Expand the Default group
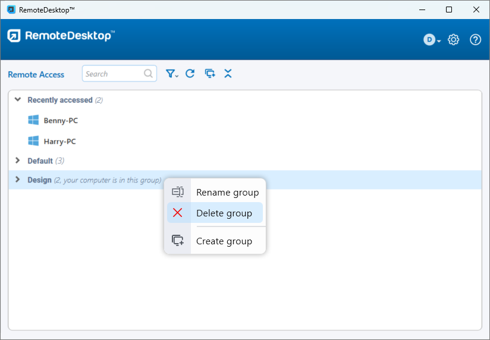This screenshot has height=340, width=490. 18,160
